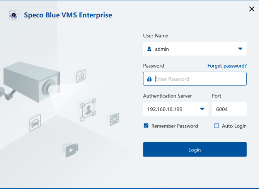259x189 pixels.
Task: Click the film strip icon
Action: [114, 119]
